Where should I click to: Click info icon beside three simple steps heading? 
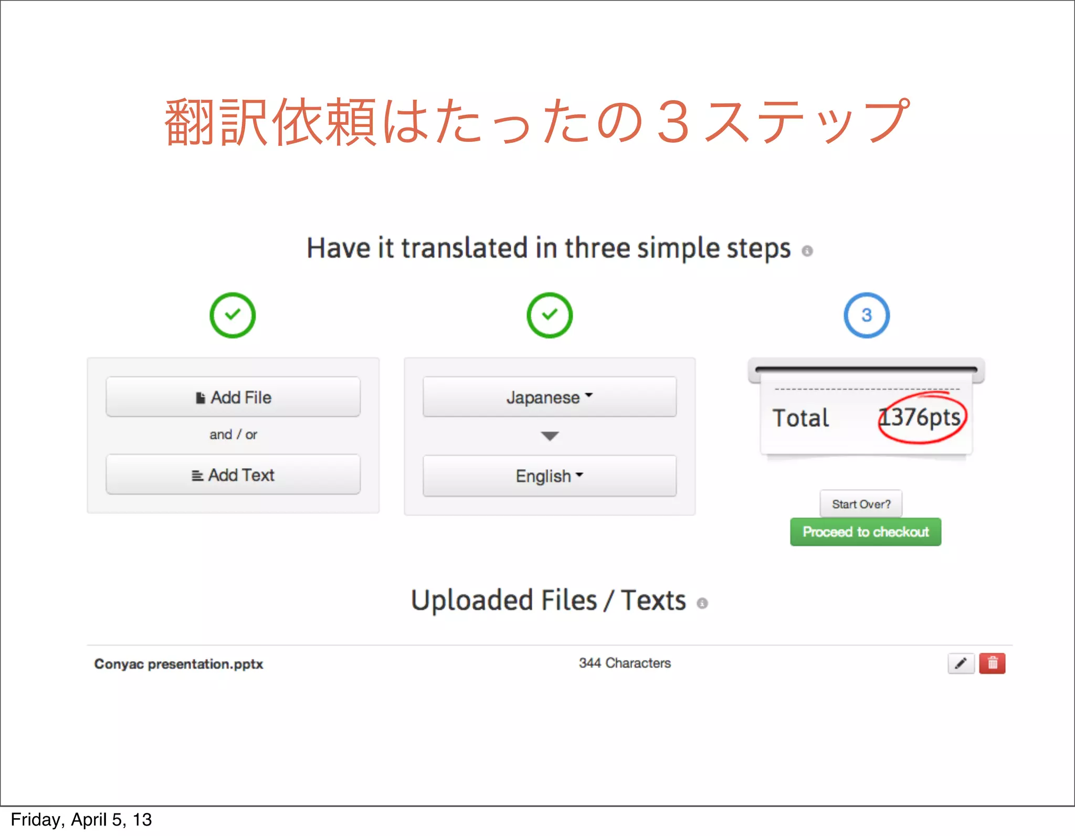807,251
